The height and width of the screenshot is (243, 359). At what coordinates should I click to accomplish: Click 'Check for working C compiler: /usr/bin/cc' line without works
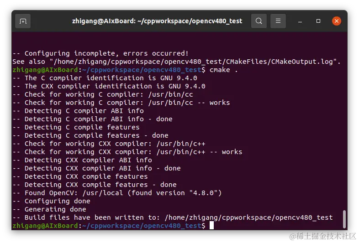(x=103, y=94)
